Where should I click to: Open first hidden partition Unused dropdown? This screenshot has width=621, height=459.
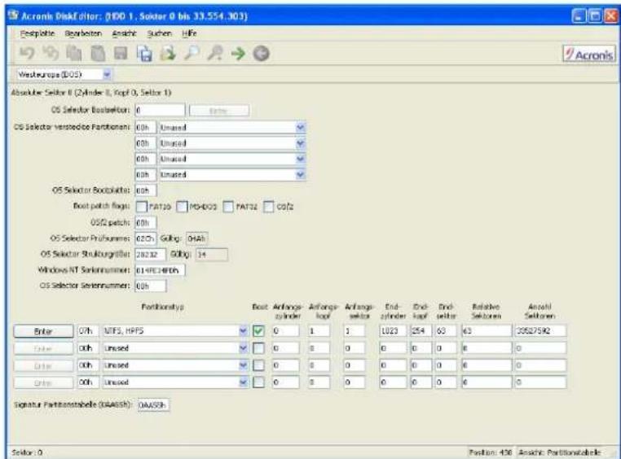point(300,127)
